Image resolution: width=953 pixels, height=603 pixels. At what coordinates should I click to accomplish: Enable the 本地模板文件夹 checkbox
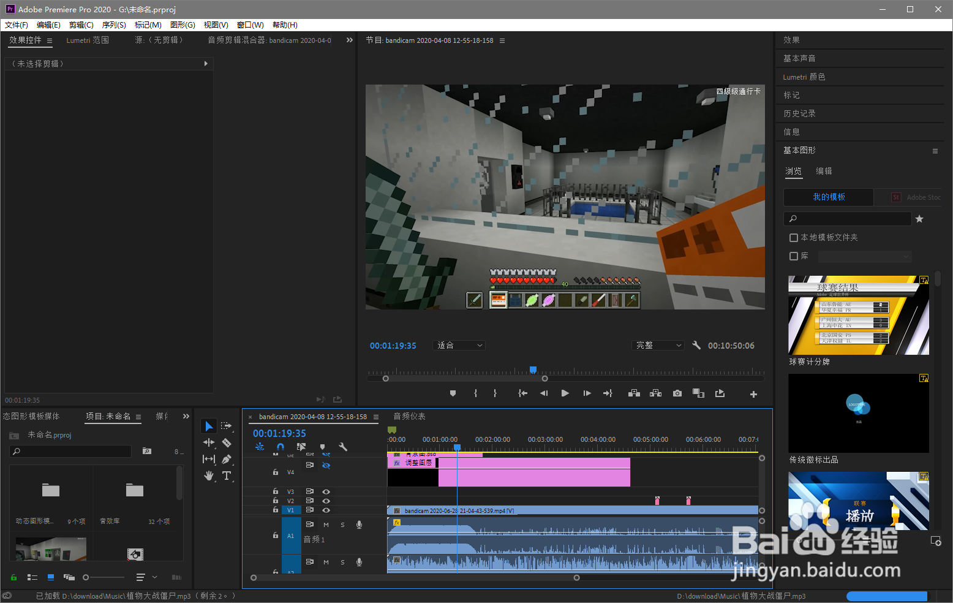tap(794, 238)
